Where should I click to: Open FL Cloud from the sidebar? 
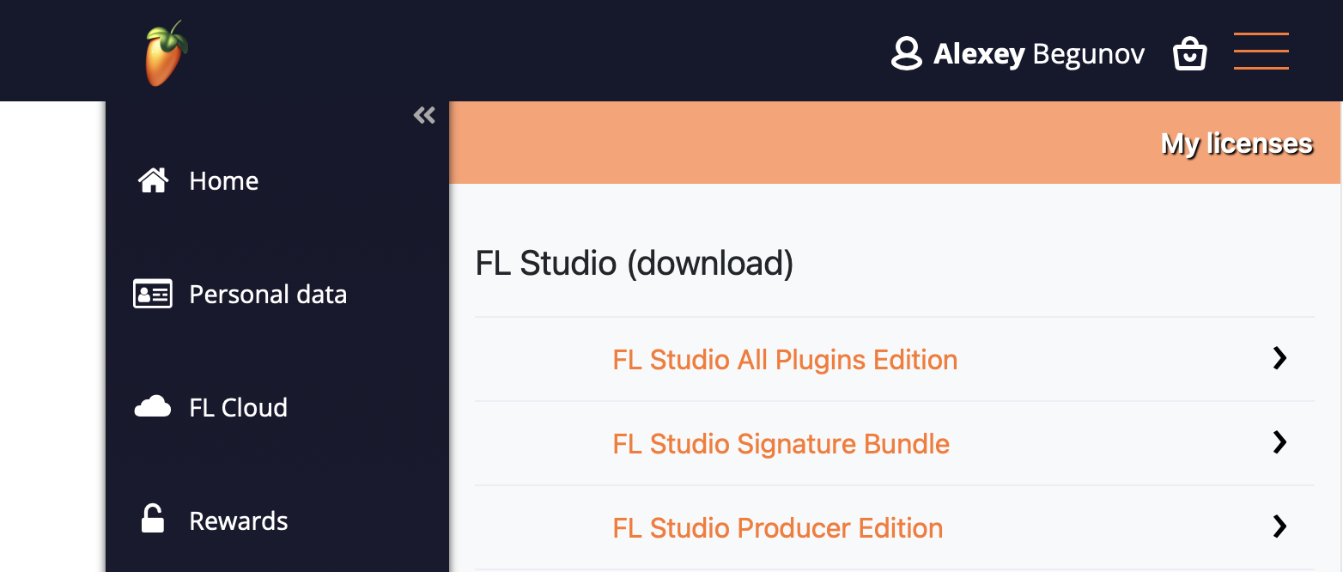point(238,407)
